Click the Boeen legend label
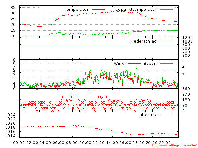The width and height of the screenshot is (198, 148). (x=150, y=63)
